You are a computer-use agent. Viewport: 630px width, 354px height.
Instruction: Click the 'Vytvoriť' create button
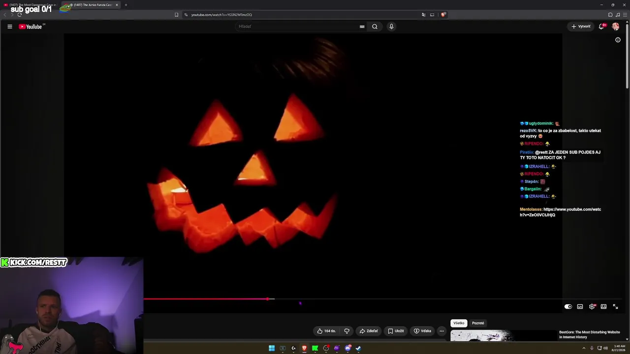(581, 27)
